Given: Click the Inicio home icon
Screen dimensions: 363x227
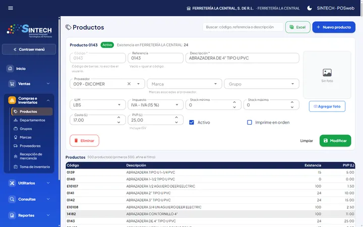Looking at the screenshot, I should click(10, 69).
